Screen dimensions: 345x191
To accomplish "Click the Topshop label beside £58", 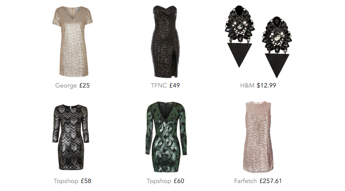I will 66,181.
